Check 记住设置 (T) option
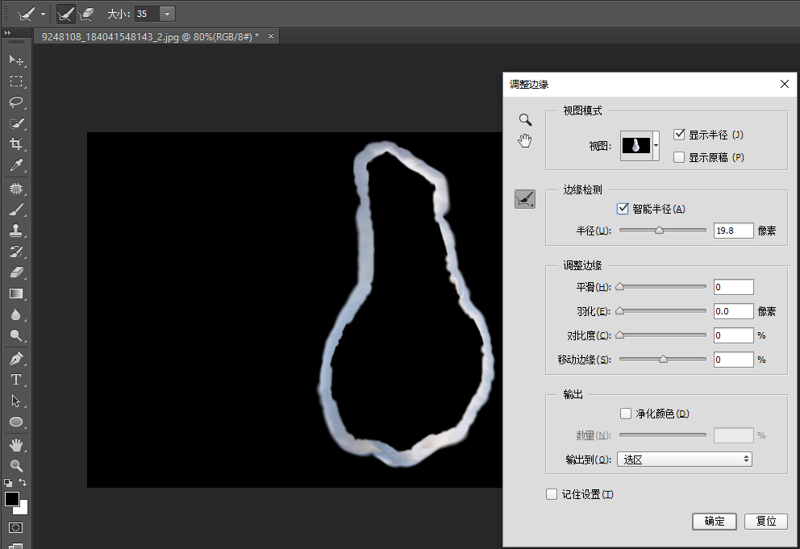Screen dimensions: 800x549 (x=552, y=494)
